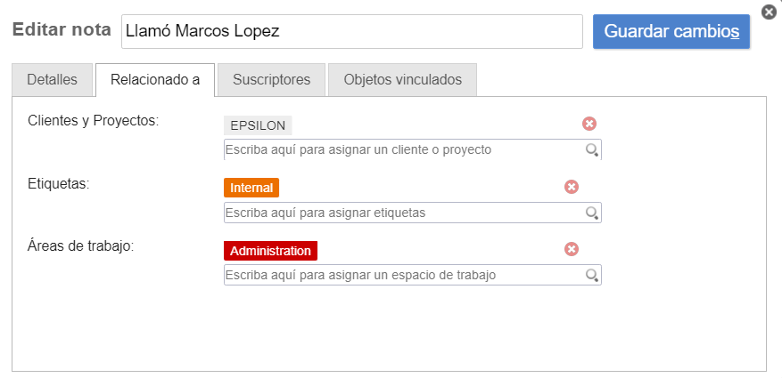Click search icon in tags field
The width and height of the screenshot is (782, 378).
[x=591, y=213]
